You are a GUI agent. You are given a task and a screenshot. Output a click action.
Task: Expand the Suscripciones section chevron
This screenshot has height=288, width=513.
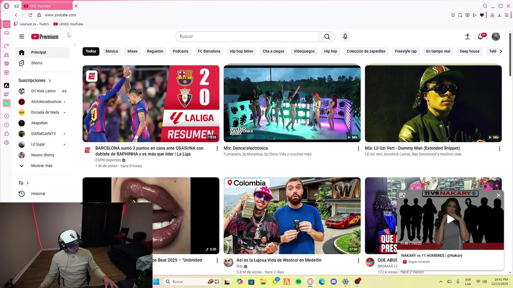pyautogui.click(x=50, y=80)
